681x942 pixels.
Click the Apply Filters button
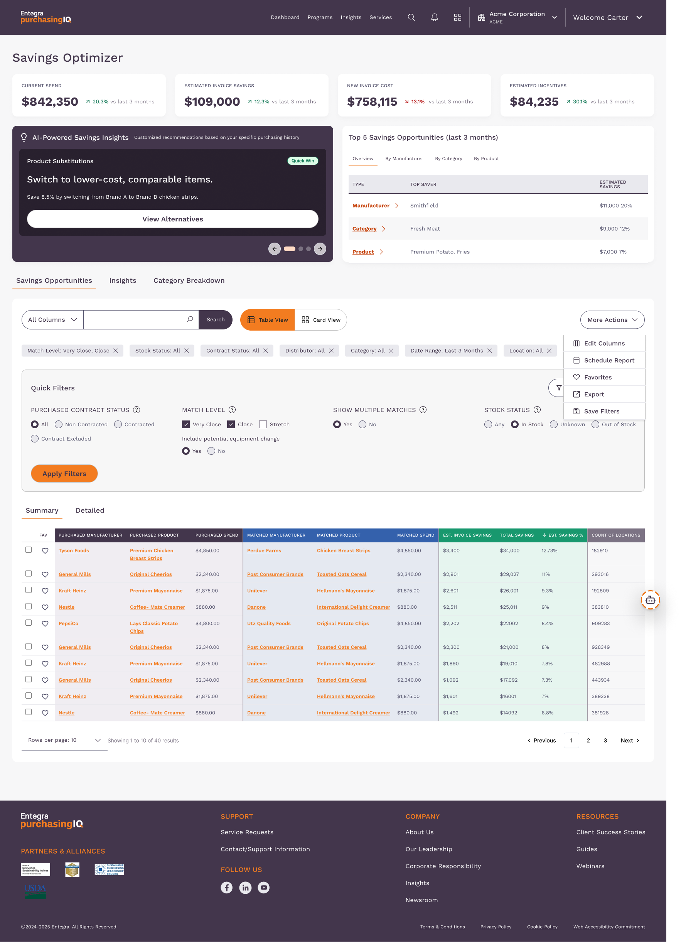click(64, 473)
